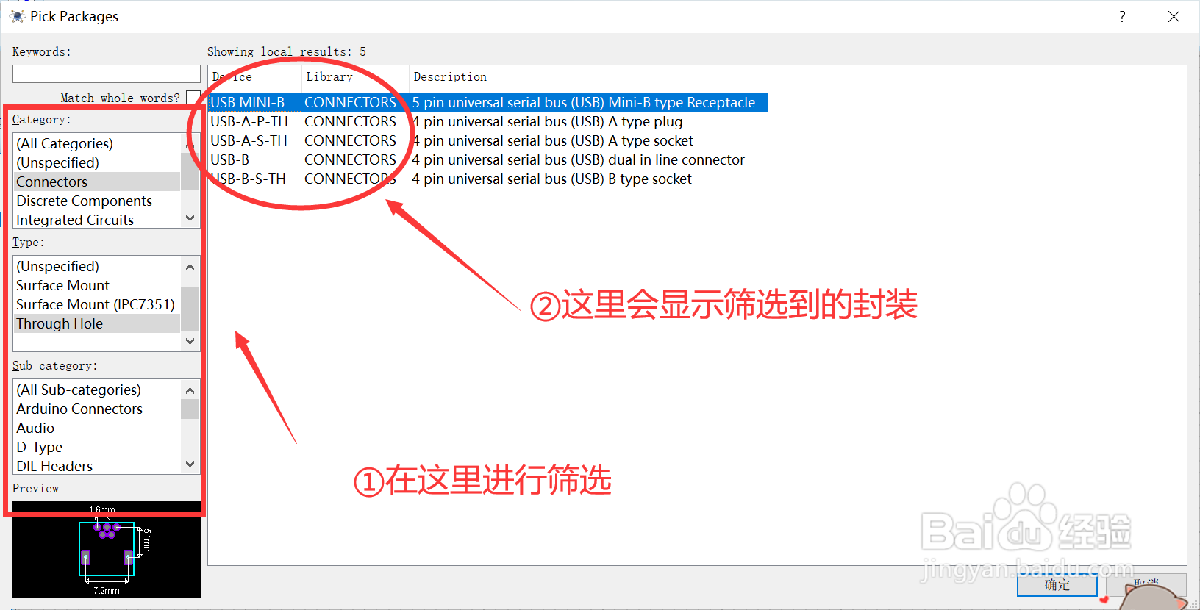Select the Surface Mount (IPC7351) type
Viewport: 1200px width, 610px height.
[97, 304]
